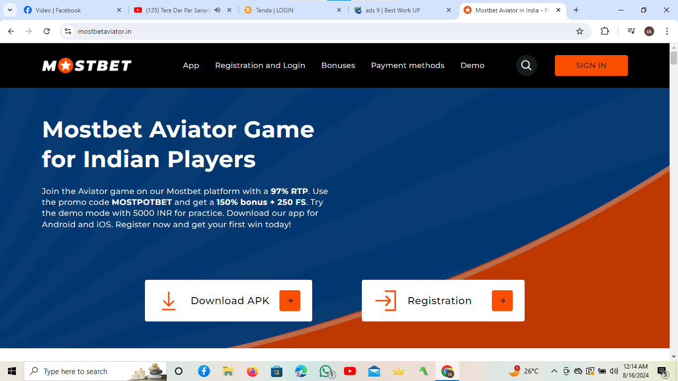Screen dimensions: 678x381
Task: Open the App menu item
Action: click(x=191, y=65)
